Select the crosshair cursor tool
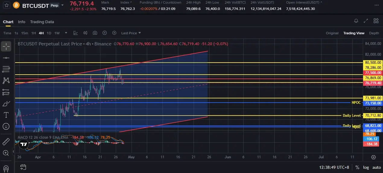Screen dimensions: 383x173 6,46
